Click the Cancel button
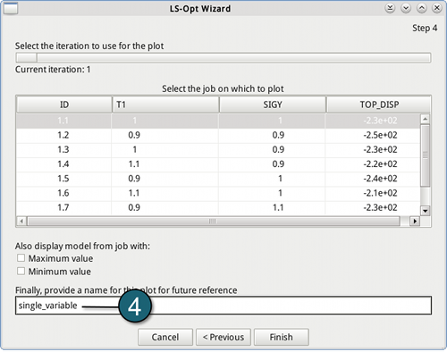Viewport: 447px width, 352px height. tap(165, 337)
